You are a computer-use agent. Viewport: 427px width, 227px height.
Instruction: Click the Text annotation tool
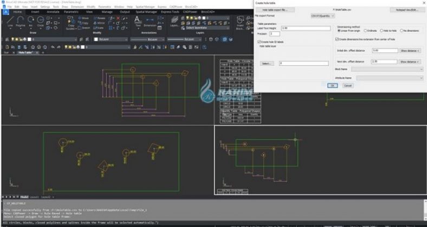(x=137, y=20)
